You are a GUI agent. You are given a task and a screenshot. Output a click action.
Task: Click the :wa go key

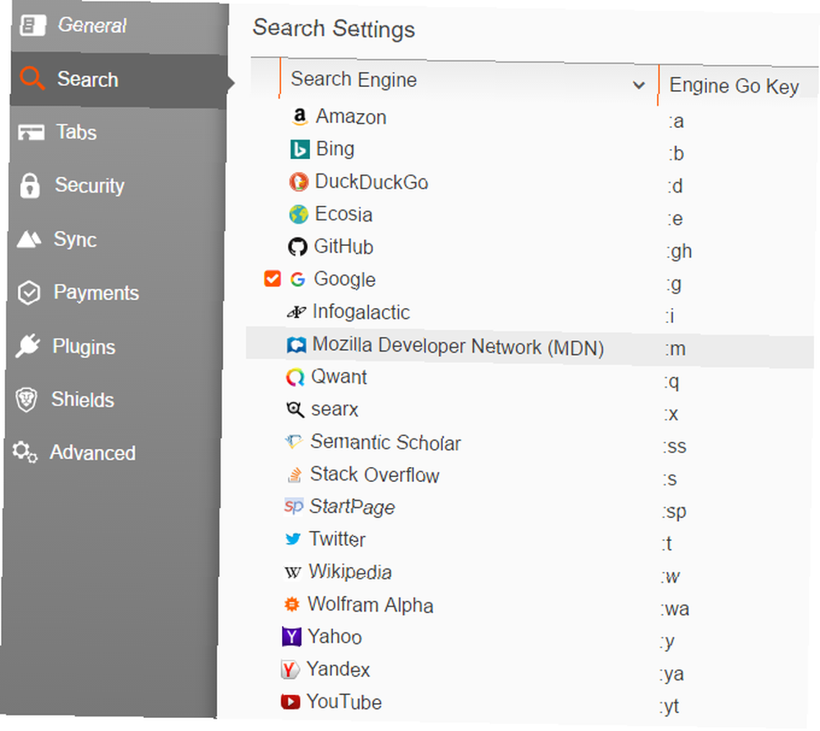675,609
